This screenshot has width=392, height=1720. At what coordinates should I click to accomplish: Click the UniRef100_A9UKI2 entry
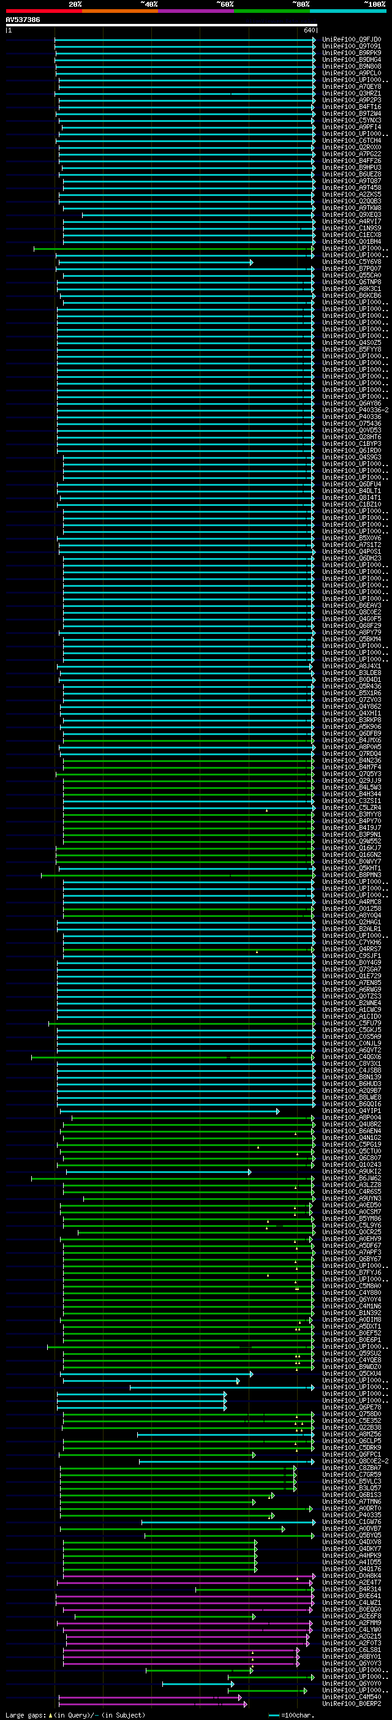(352, 1171)
